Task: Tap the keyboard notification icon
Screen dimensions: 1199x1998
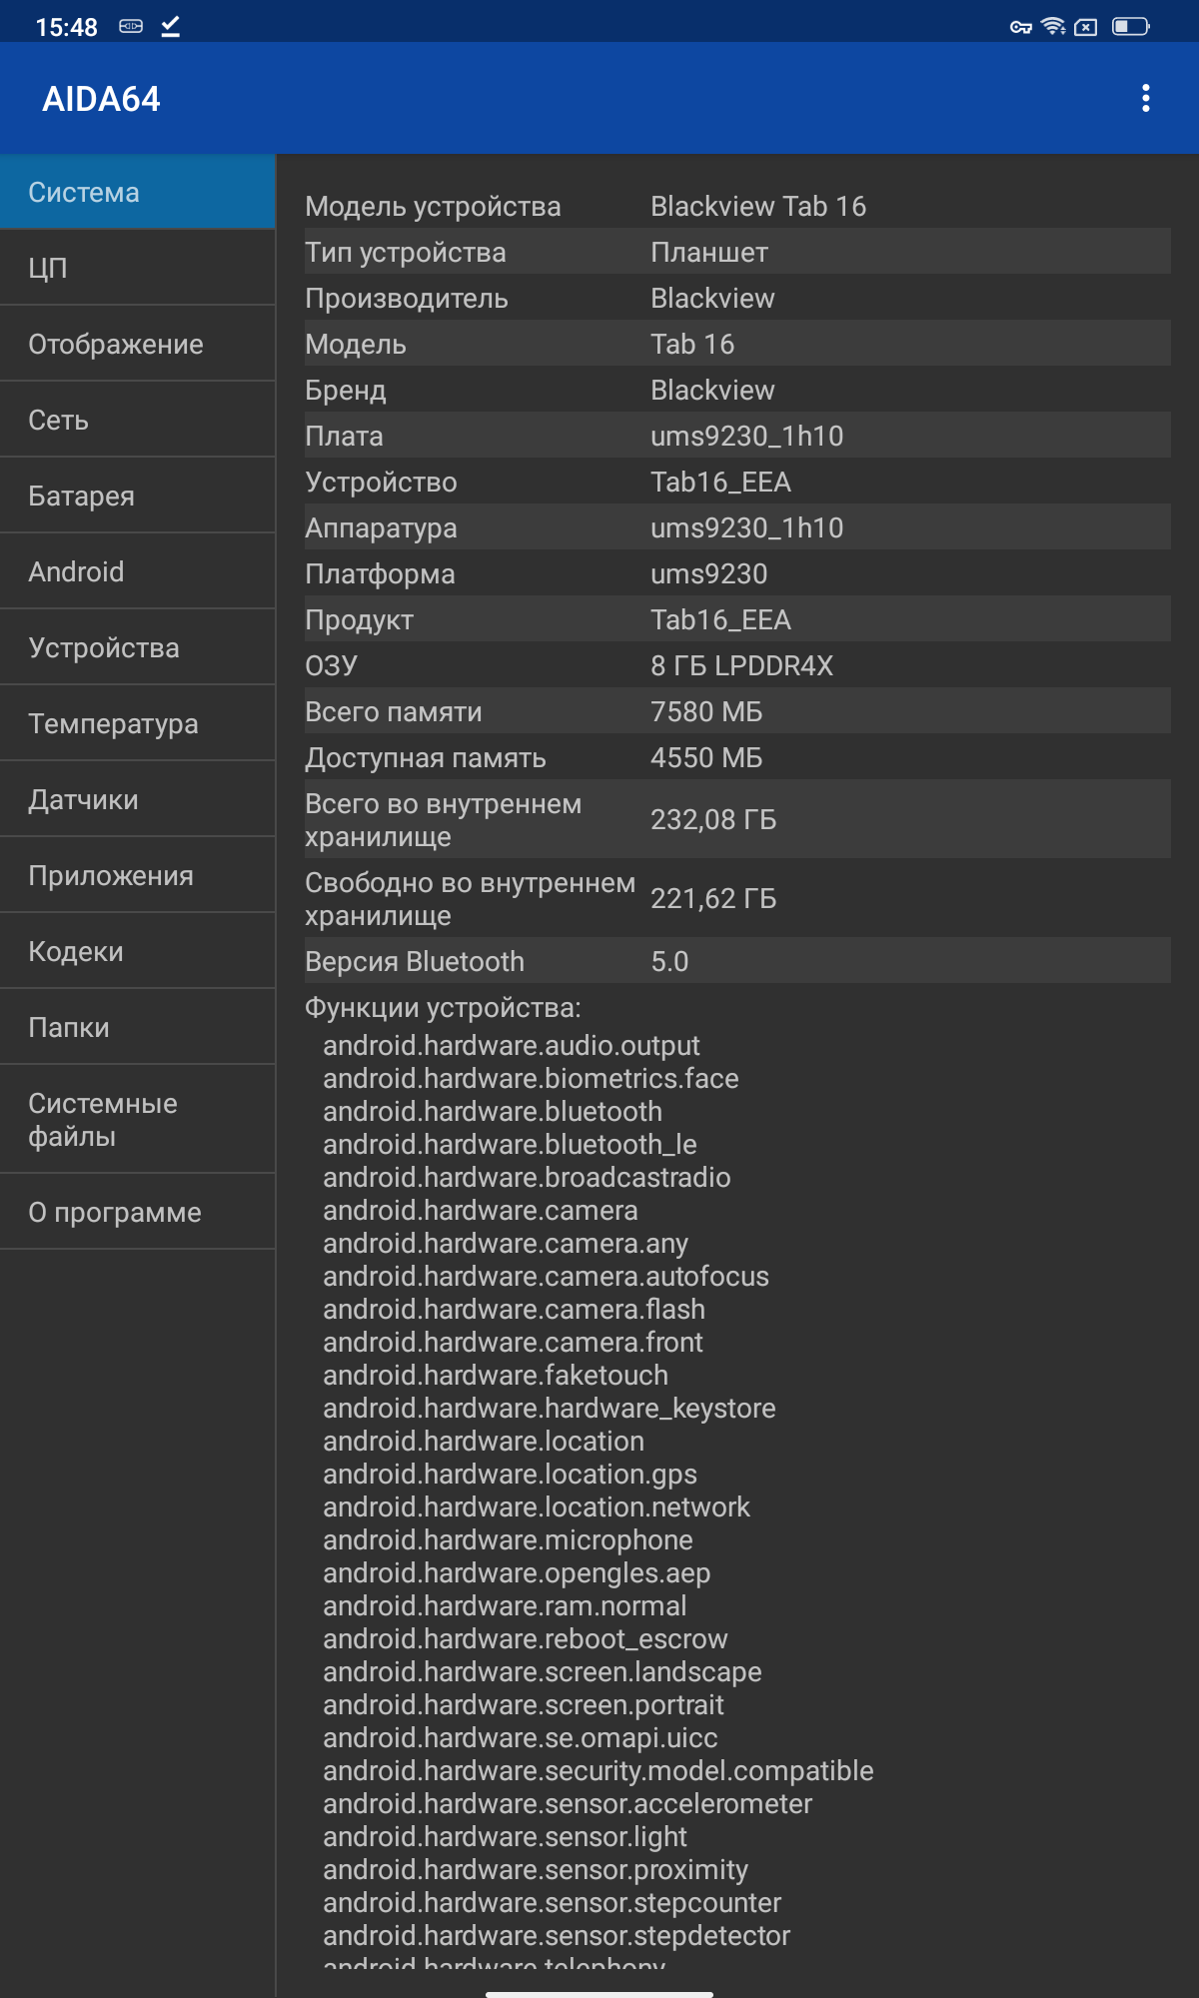Action: pos(131,26)
